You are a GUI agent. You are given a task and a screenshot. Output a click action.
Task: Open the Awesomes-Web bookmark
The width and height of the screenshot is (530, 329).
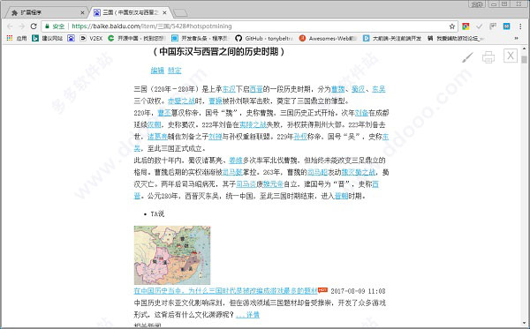328,38
